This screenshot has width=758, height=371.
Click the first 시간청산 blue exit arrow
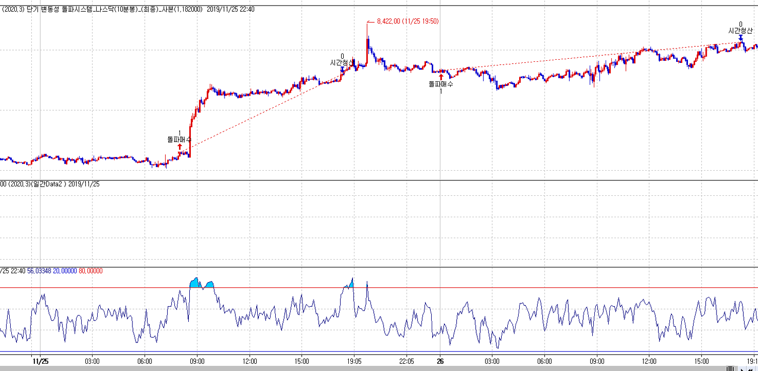[342, 69]
